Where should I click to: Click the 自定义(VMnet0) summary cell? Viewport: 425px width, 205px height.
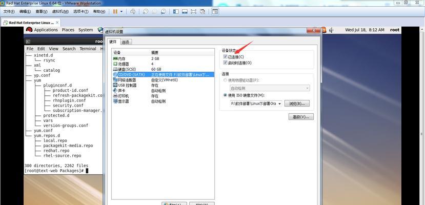pos(164,80)
